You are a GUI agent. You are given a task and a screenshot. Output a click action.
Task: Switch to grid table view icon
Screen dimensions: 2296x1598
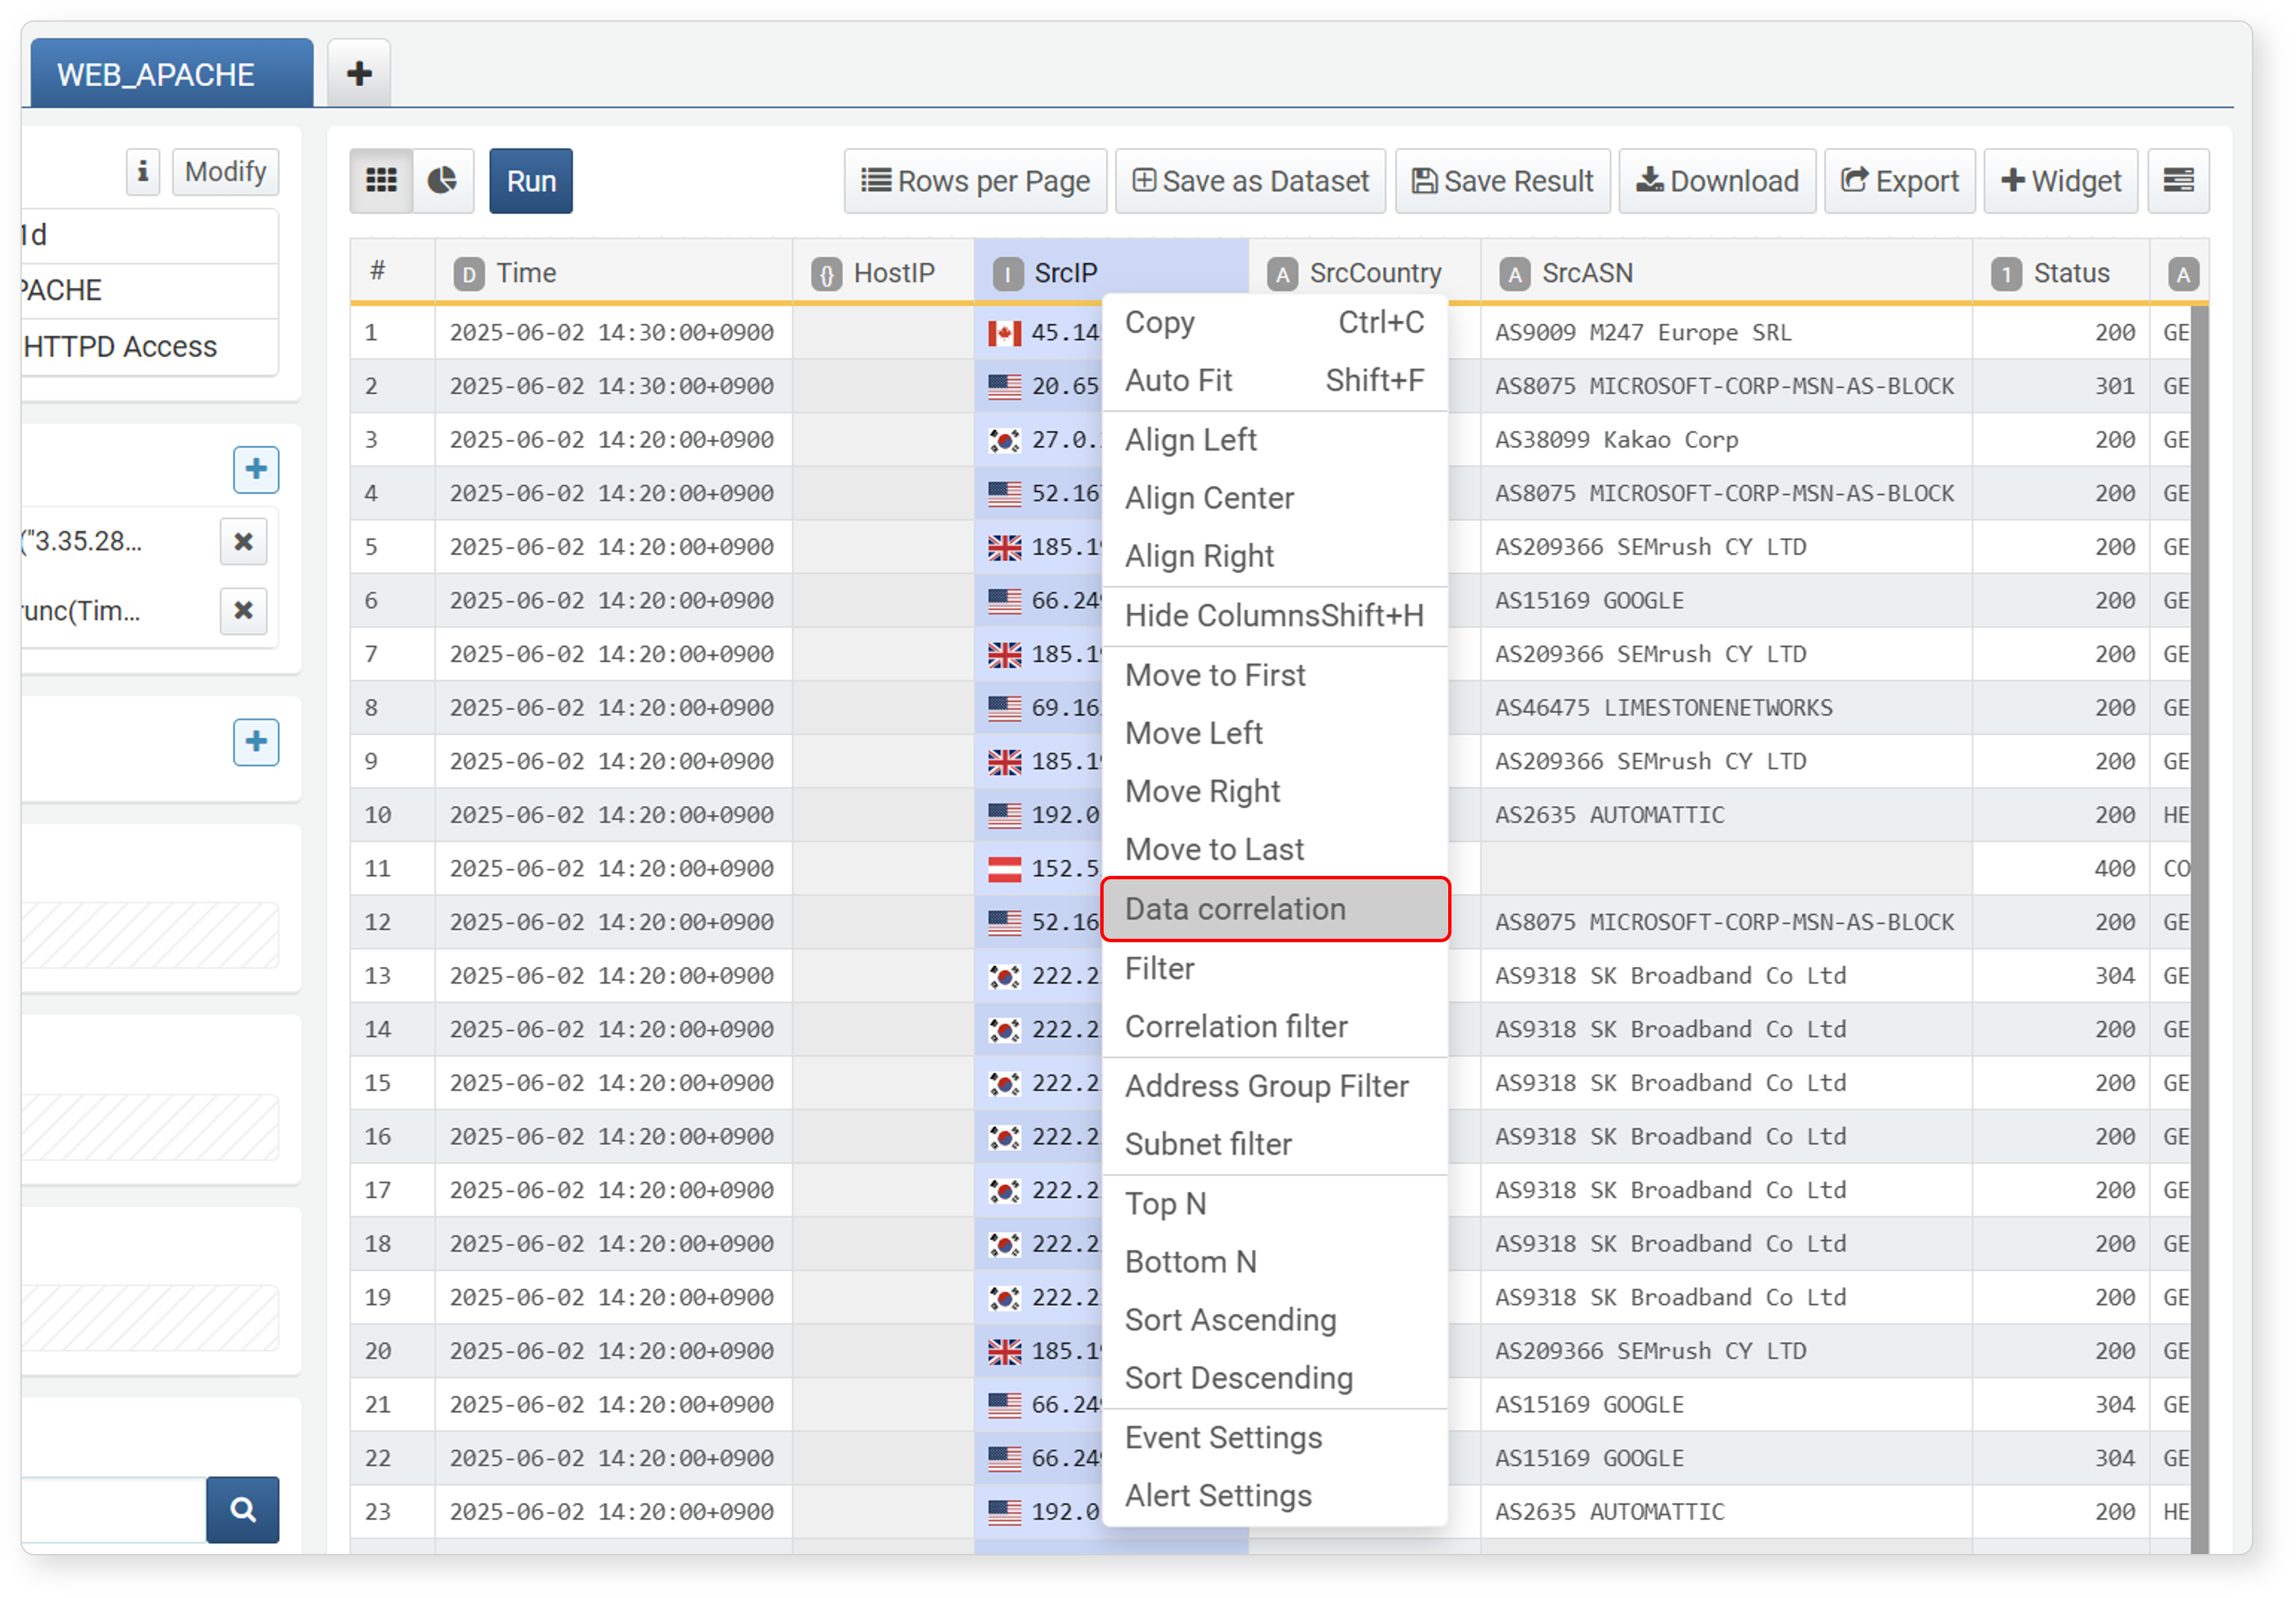(x=381, y=181)
